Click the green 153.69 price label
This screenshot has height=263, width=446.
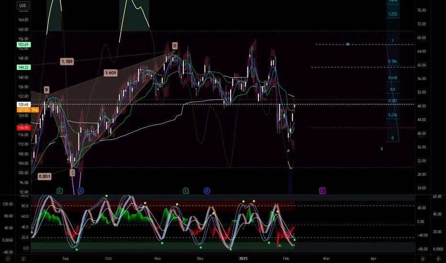[24, 44]
